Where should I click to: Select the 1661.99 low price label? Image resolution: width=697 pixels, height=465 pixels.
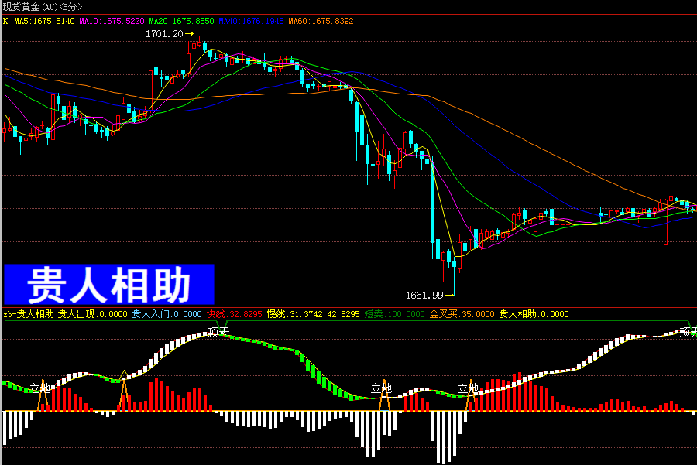[x=424, y=296]
